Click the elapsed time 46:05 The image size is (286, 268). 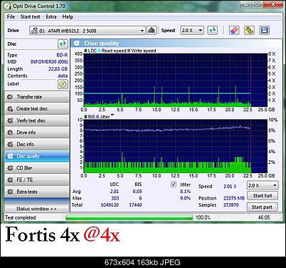point(264,217)
